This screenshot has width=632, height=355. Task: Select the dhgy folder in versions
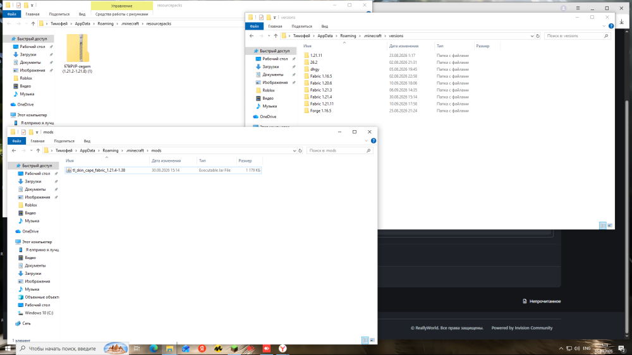315,69
